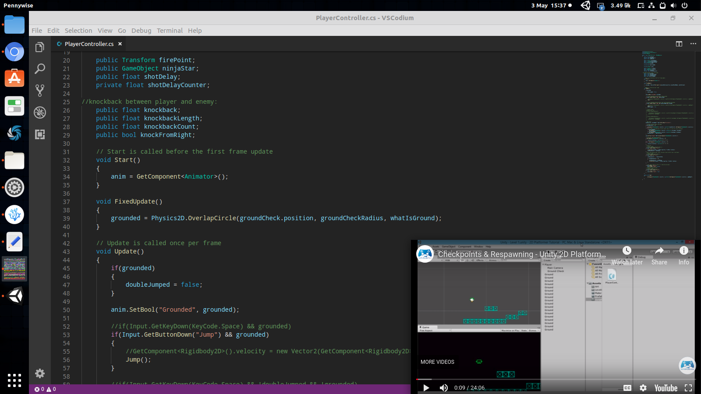Click the Checkpoints & Respawning video title
Viewport: 701px width, 394px height.
pos(521,254)
